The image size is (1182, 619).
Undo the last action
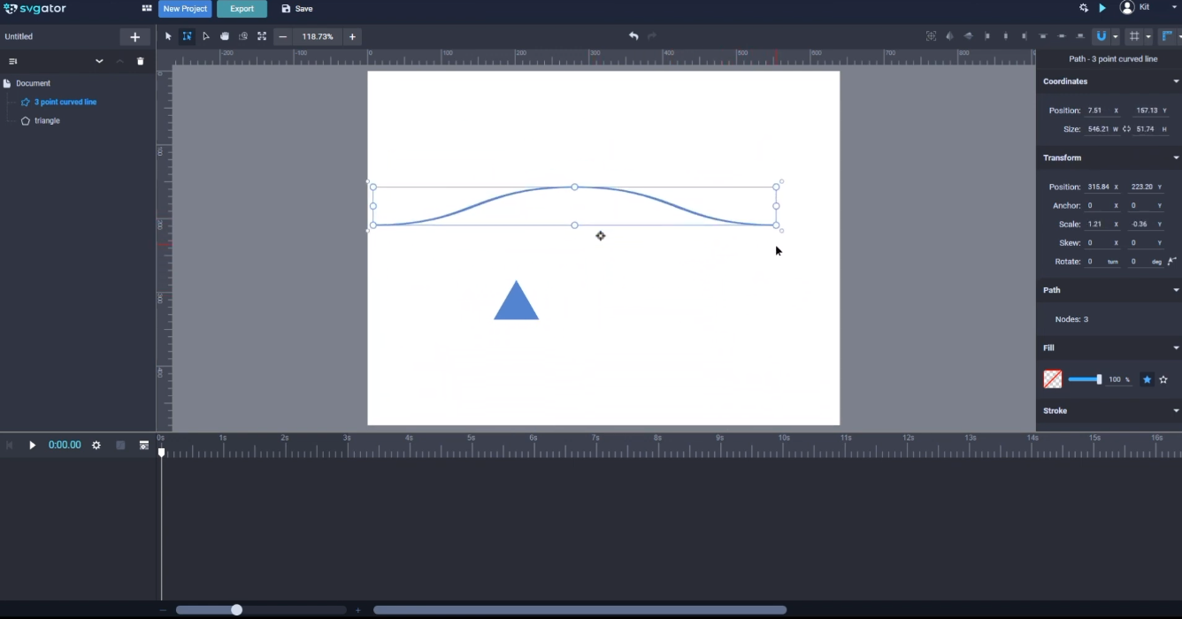pos(633,36)
